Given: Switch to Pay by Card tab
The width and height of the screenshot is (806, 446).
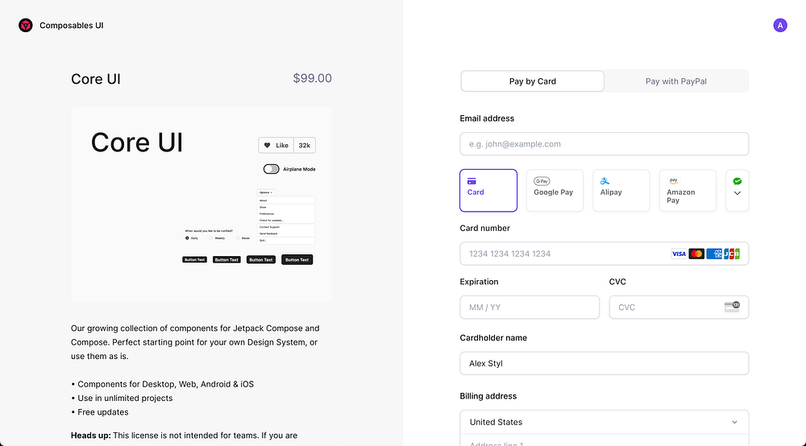Looking at the screenshot, I should click(533, 81).
